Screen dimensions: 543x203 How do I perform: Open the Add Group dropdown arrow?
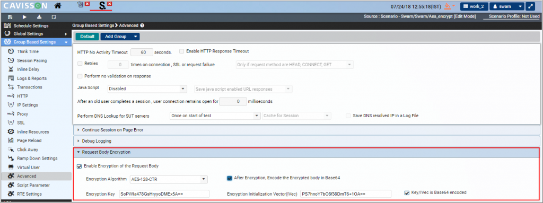click(x=135, y=37)
